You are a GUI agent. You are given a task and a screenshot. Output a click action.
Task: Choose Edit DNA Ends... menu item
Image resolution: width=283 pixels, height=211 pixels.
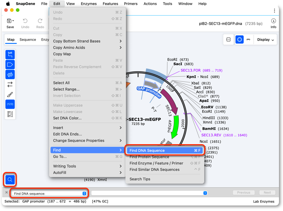tap(88, 134)
